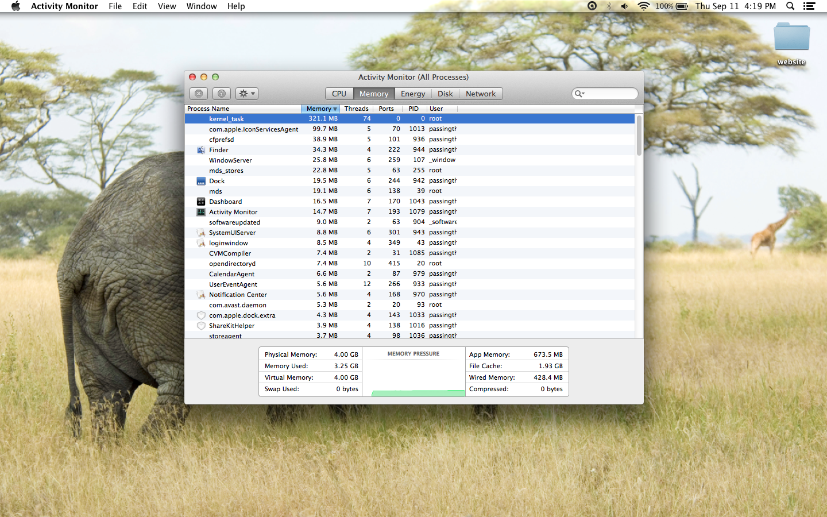
Task: Select the CalendarAgent process
Action: [409, 274]
